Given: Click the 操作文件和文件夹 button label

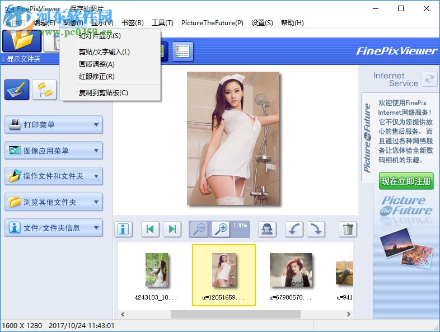Looking at the screenshot, I should [x=53, y=176].
